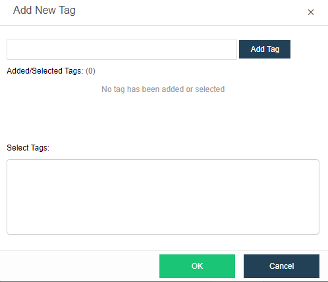328x282 pixels.
Task: Submit typed tag via Add Tag
Action: pyautogui.click(x=265, y=49)
